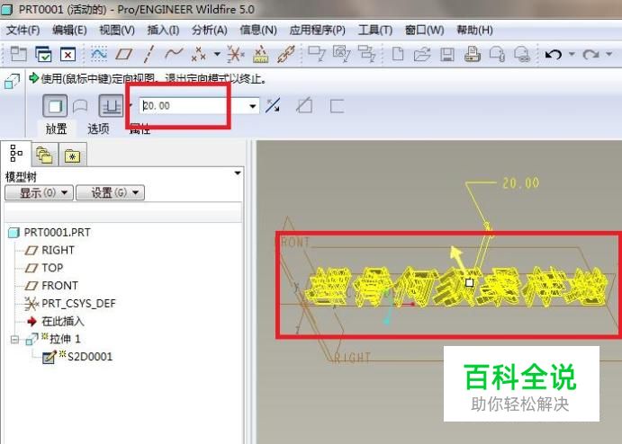Screen dimensions: 622x444
Task: Toggle extrude as surface
Action: [80, 106]
